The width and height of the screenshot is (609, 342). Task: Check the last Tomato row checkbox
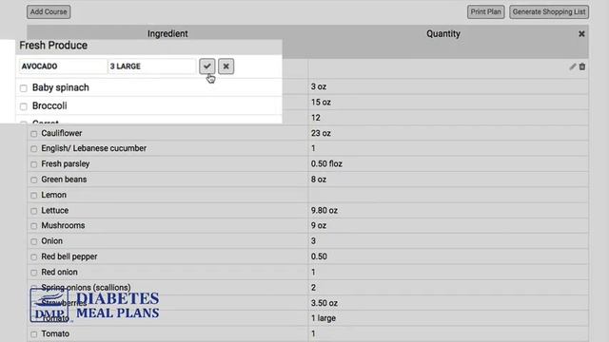(x=34, y=334)
